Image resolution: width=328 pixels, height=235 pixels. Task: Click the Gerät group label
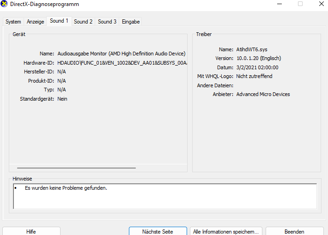19,34
